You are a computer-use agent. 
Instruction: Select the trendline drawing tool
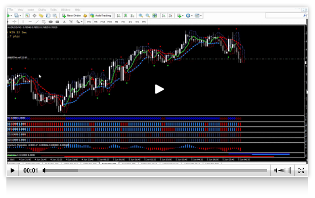click(37, 22)
